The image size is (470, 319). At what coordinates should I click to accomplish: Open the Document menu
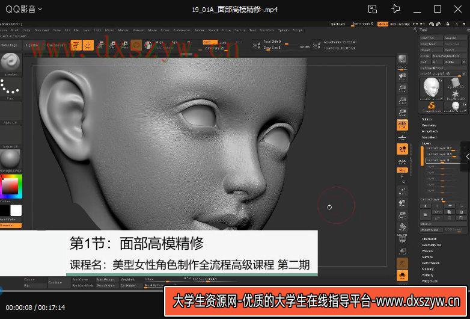[x=42, y=30]
